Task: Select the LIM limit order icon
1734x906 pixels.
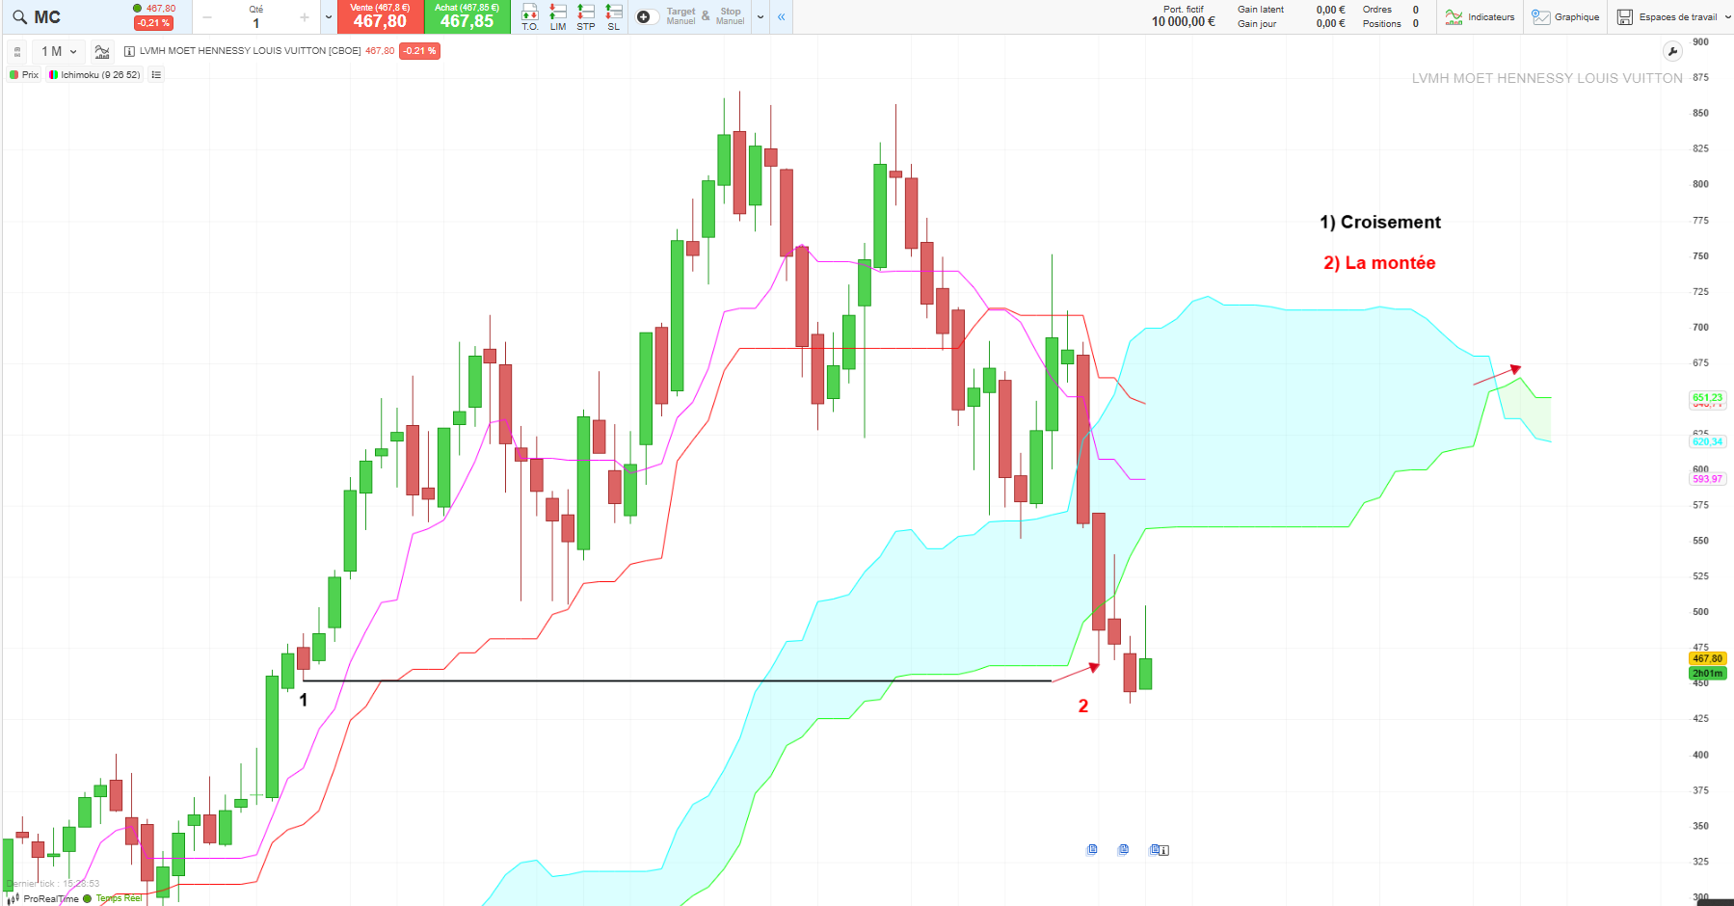Action: click(558, 16)
